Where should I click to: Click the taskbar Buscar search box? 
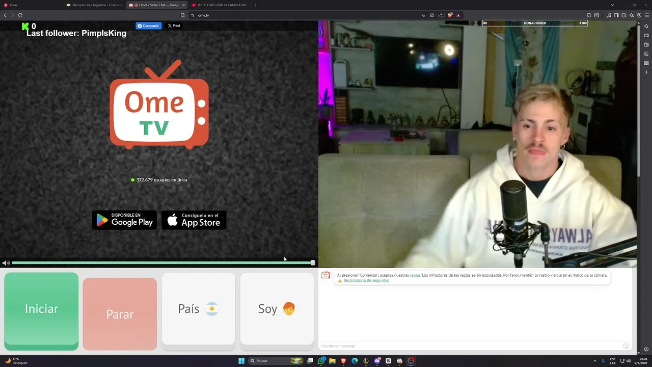point(276,361)
